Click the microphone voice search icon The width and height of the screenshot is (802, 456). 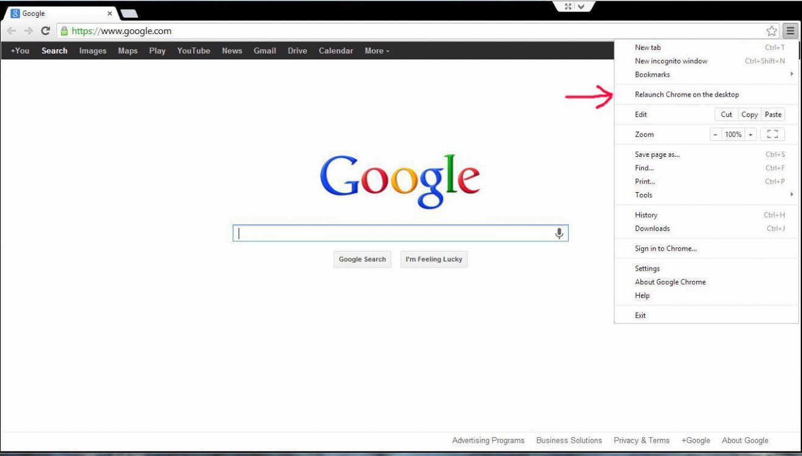click(x=559, y=233)
